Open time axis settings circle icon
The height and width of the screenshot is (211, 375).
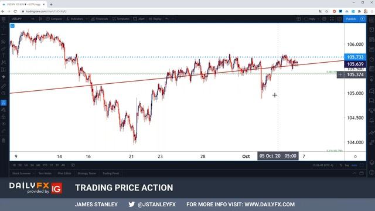tap(355, 156)
